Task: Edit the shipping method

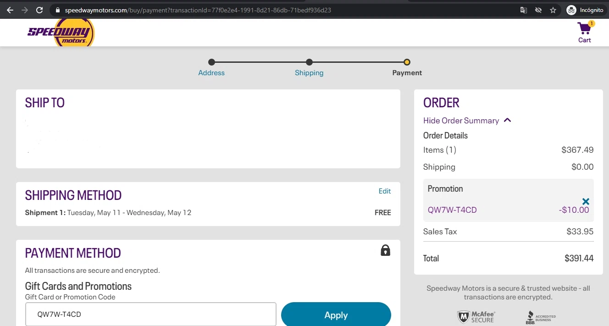Action: [x=385, y=191]
